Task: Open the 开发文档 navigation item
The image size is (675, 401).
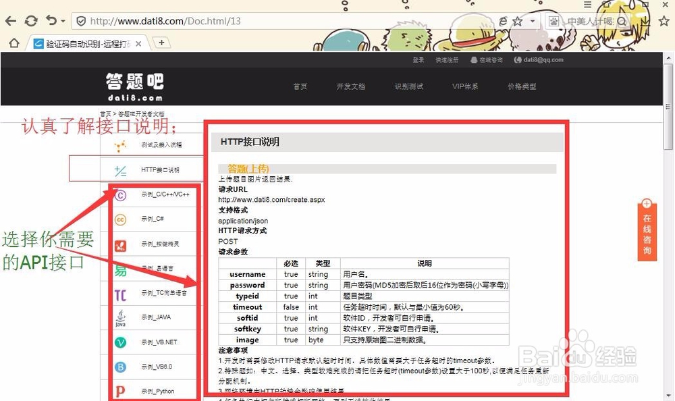Action: tap(351, 86)
